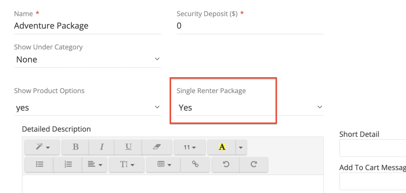Open font size 11 dropdown

coord(190,147)
